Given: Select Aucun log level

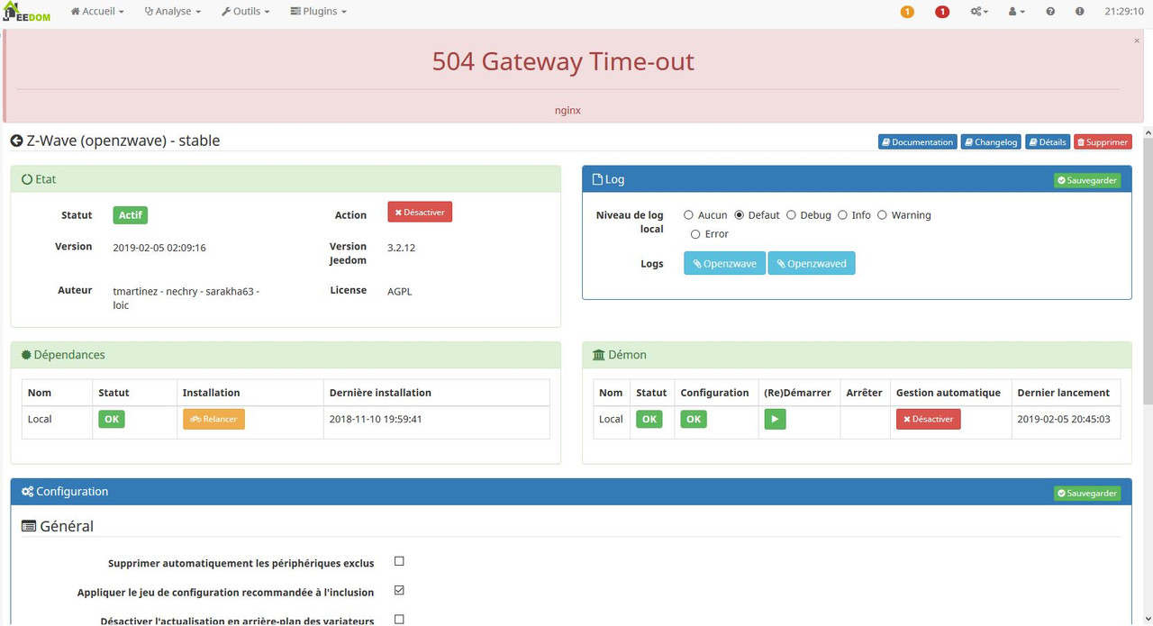Looking at the screenshot, I should pyautogui.click(x=688, y=215).
